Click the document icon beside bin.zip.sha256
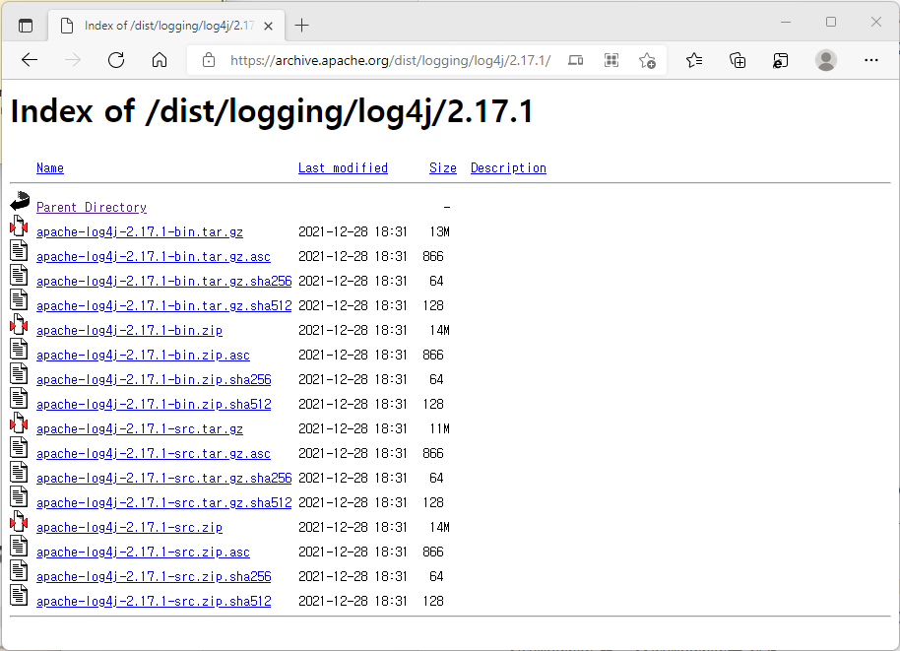 [x=19, y=373]
